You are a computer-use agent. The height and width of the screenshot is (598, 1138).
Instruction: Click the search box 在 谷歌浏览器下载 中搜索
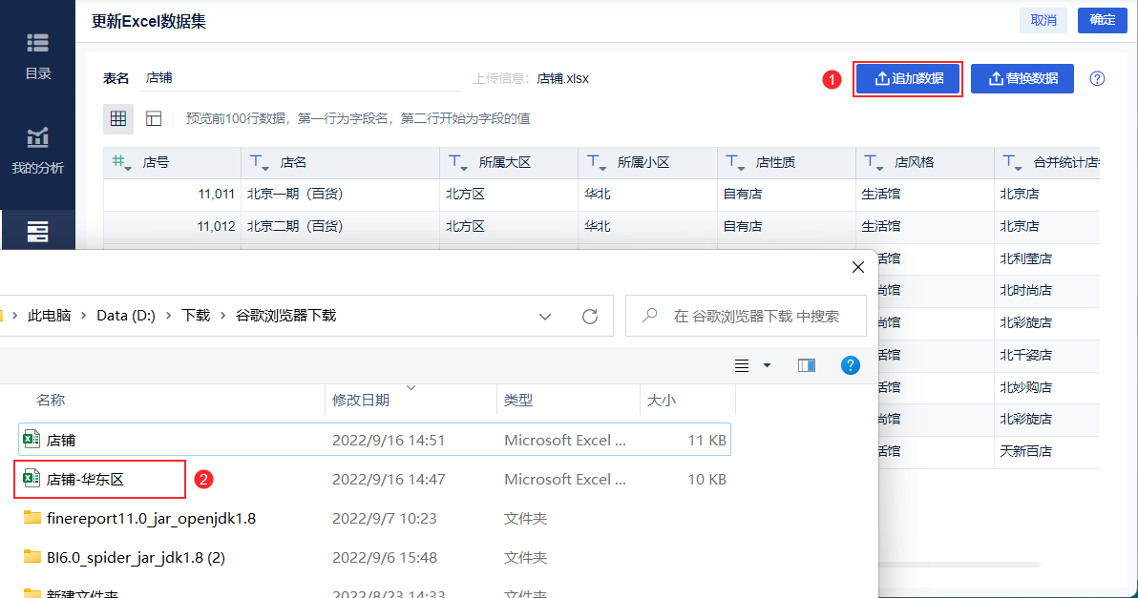coord(746,316)
